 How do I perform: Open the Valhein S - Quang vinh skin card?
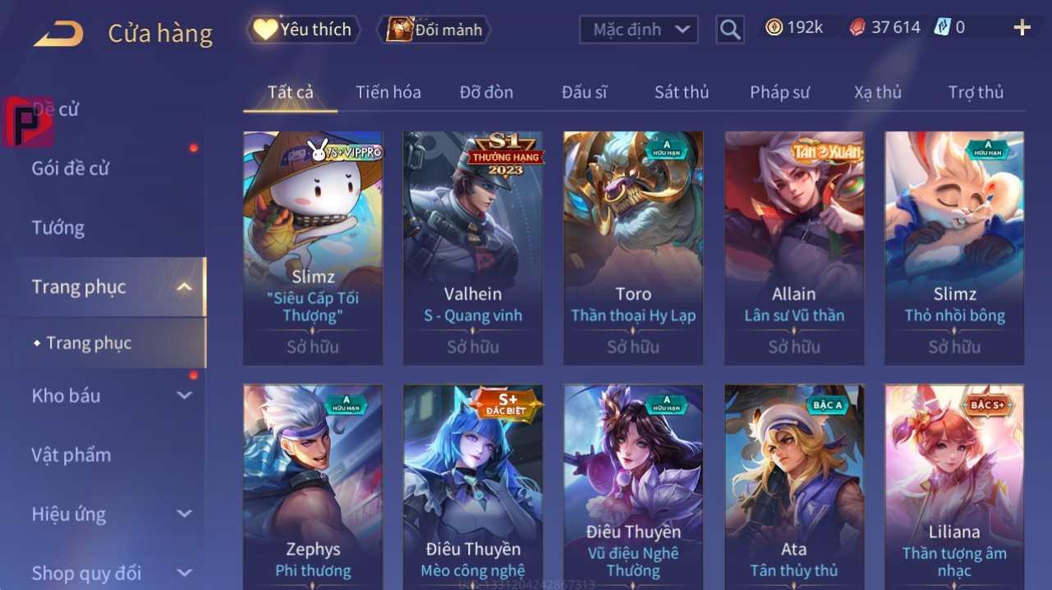click(x=473, y=248)
